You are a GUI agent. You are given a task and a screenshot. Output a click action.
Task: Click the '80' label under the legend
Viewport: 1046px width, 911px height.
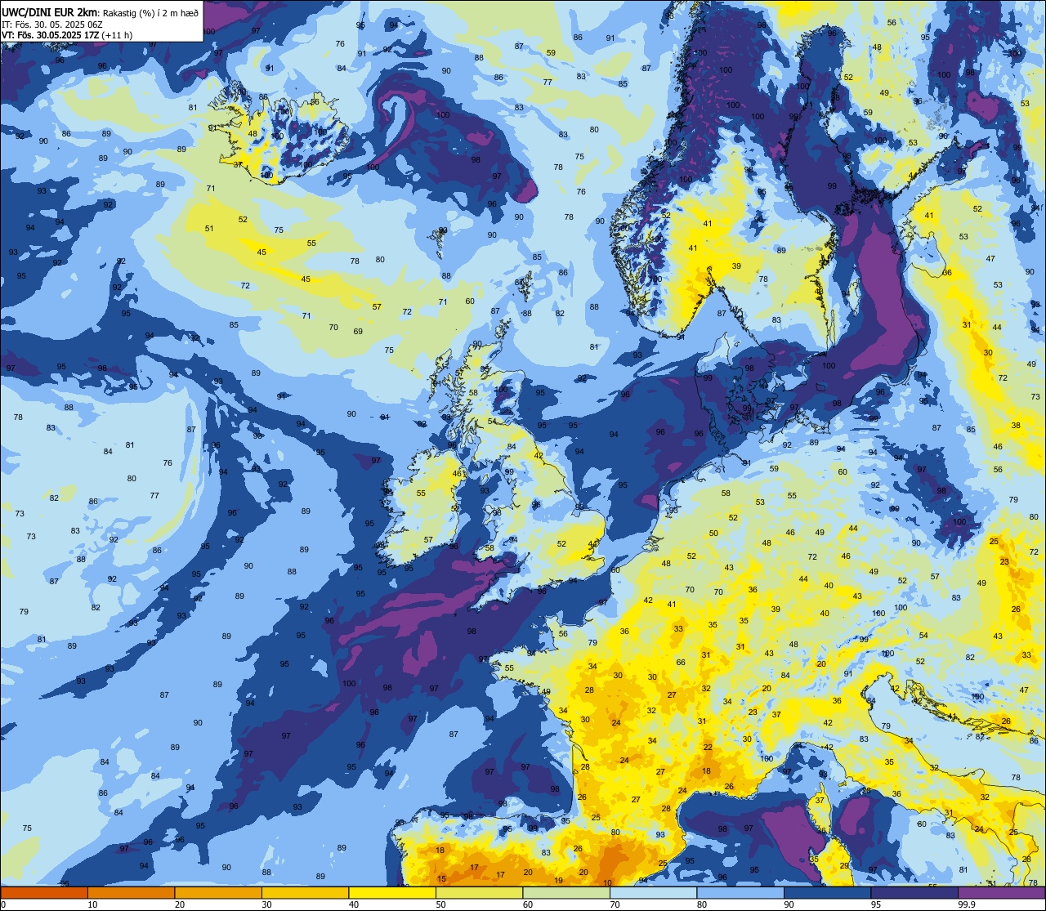[x=701, y=904]
